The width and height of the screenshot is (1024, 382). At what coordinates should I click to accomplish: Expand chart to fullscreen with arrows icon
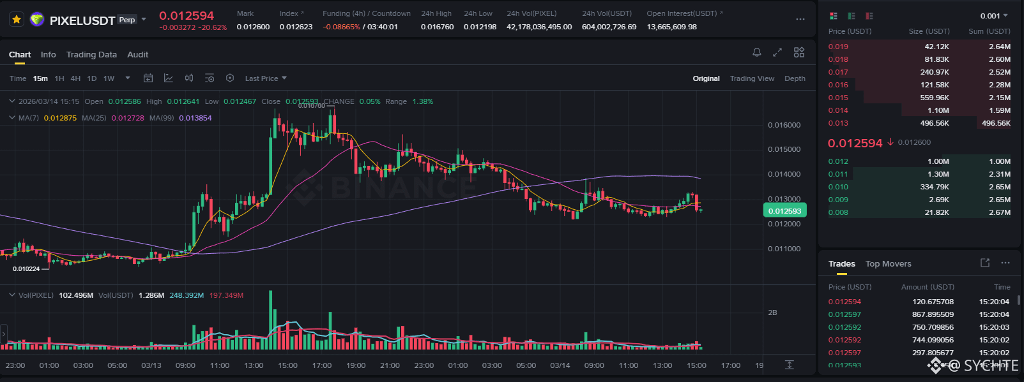[777, 52]
